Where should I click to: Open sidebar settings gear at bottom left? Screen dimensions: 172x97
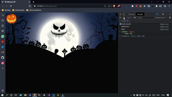pyautogui.click(x=3, y=91)
